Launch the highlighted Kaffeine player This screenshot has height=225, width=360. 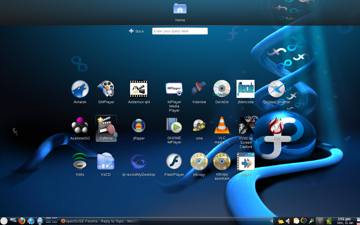(106, 128)
